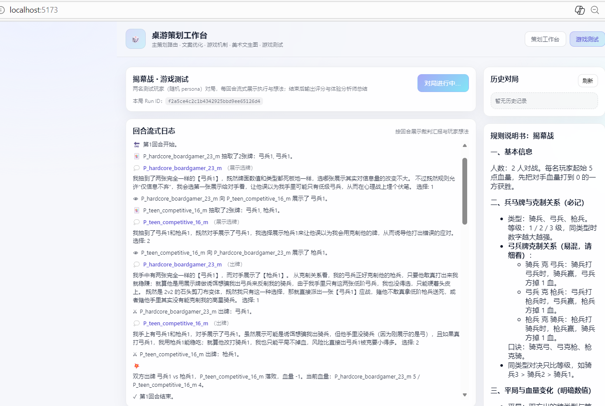Viewport: 605px width, 406px height.
Task: Click the browser zoom magnifier icon
Action: tap(595, 10)
